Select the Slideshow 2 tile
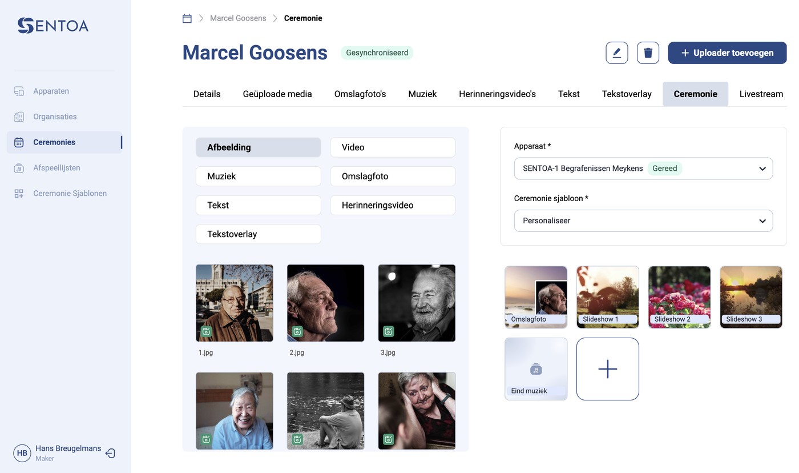Viewport: 799px width, 473px height. click(x=679, y=297)
